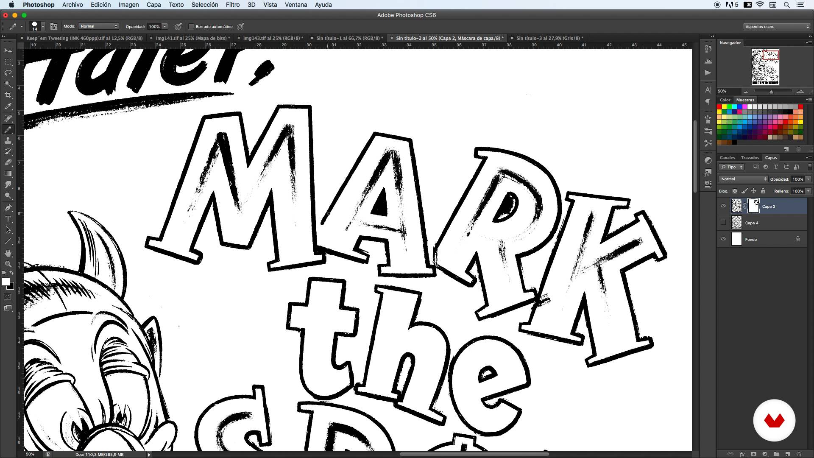814x458 pixels.
Task: Open the Filtro menu
Action: pos(233,5)
